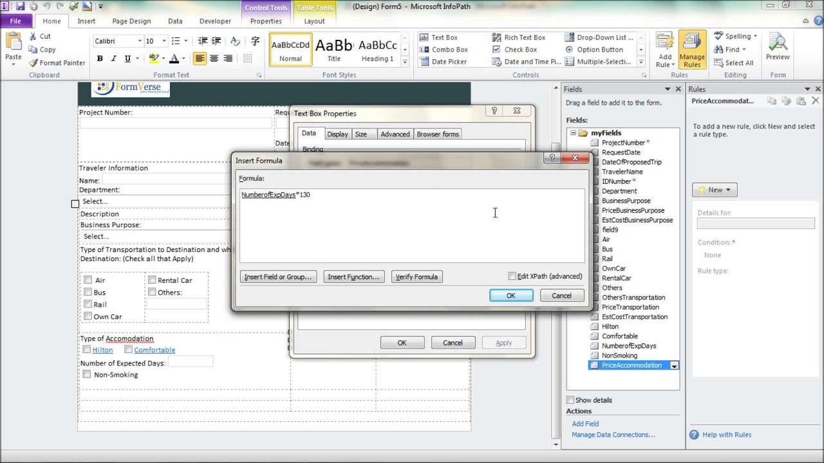
Task: Select Display tab in Text Box Properties
Action: click(337, 134)
